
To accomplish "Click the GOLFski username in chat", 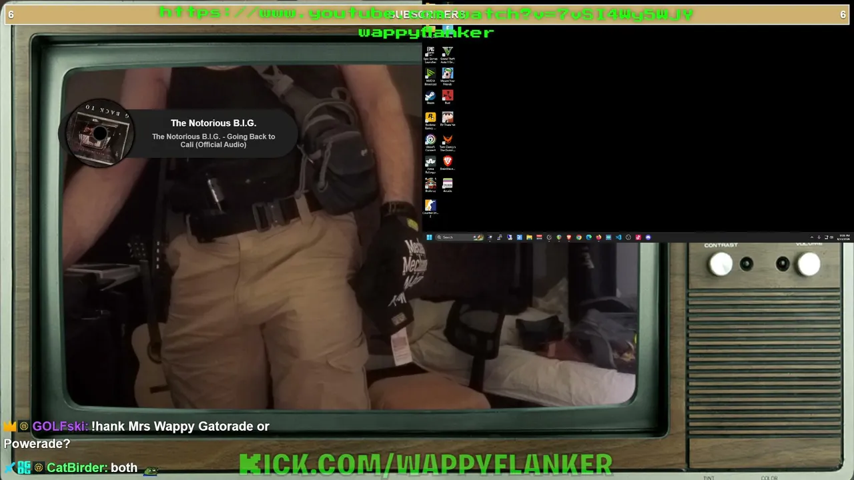I will click(x=59, y=426).
